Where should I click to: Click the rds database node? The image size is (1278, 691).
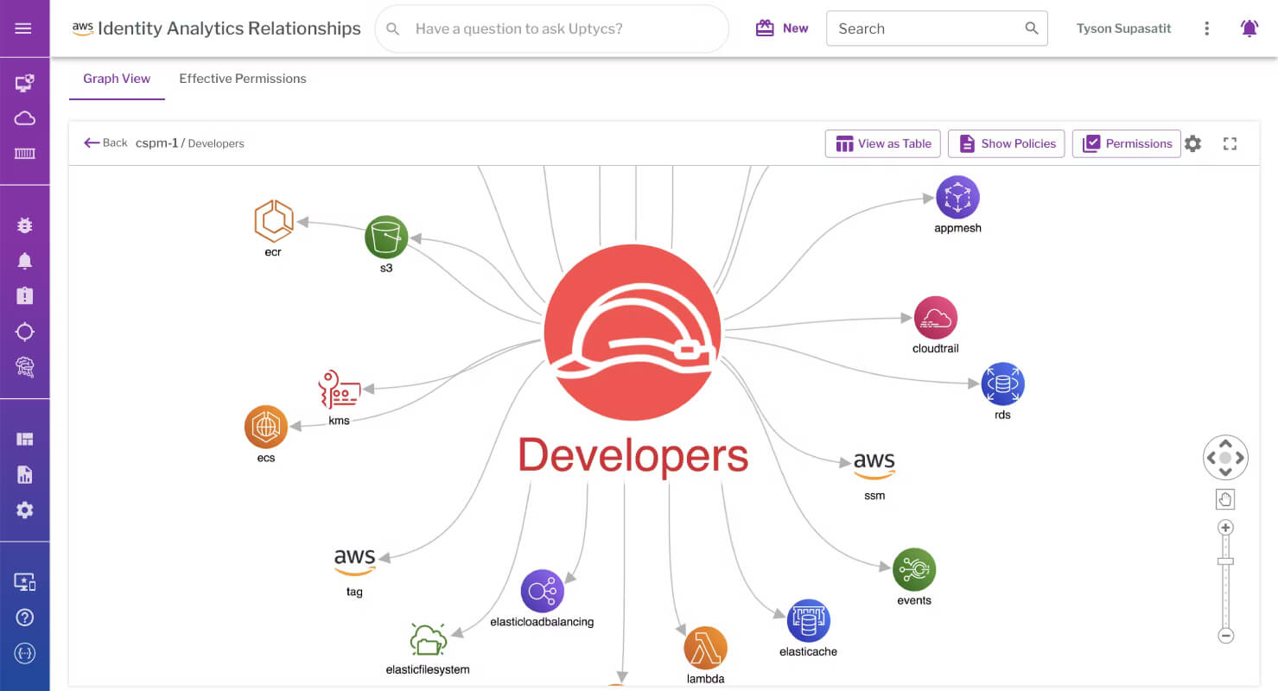pyautogui.click(x=1002, y=384)
